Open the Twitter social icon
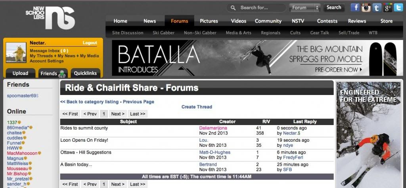The image size is (406, 188). tap(398, 8)
